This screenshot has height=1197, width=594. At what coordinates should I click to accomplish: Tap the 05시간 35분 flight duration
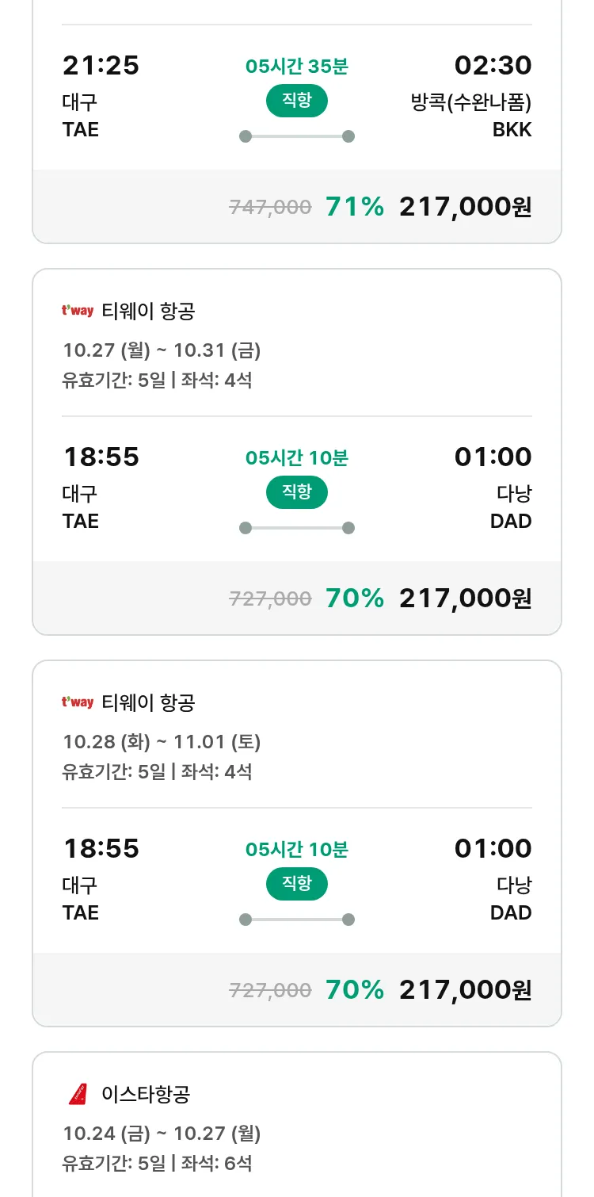point(297,67)
